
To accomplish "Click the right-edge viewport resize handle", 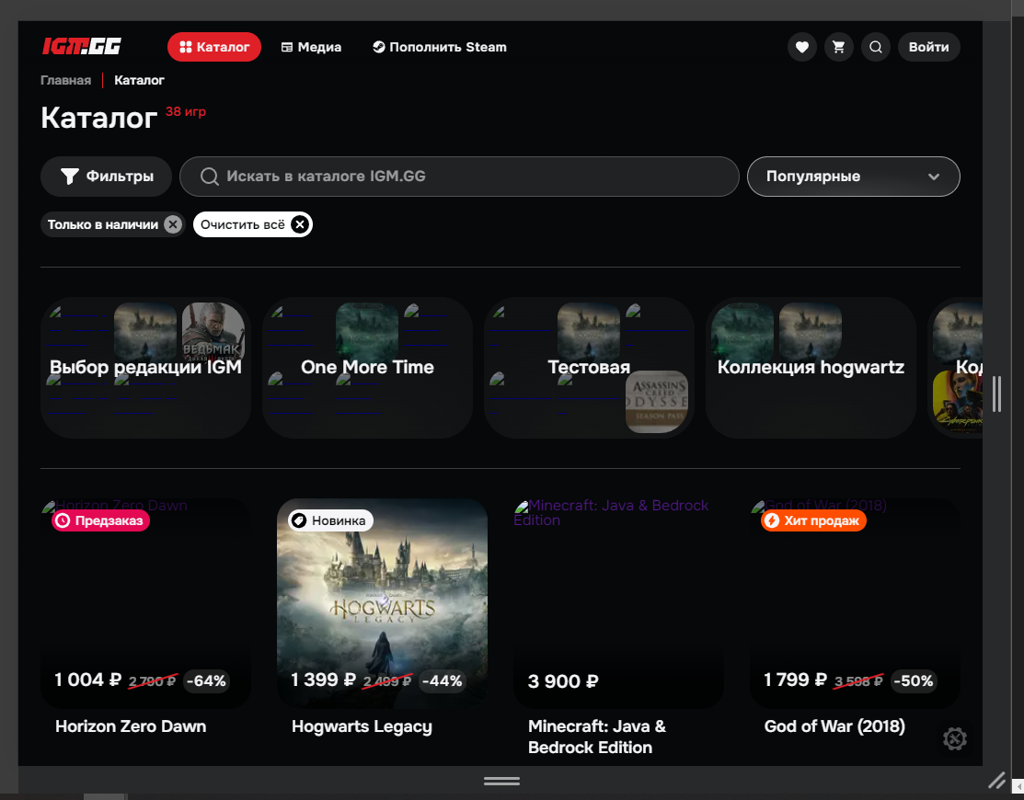I will (x=996, y=394).
